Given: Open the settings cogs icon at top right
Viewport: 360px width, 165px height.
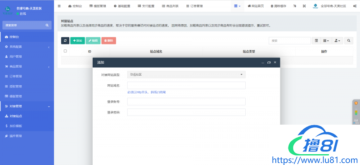Looking at the screenshot, I should coord(355,6).
